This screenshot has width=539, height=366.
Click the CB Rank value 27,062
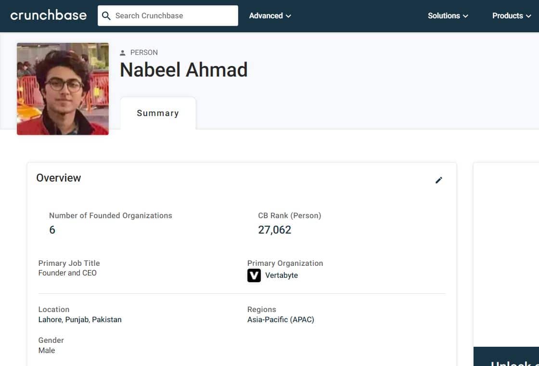coord(275,230)
